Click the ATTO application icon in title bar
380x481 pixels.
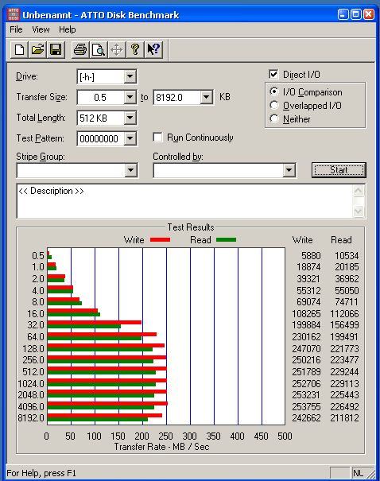(14, 14)
